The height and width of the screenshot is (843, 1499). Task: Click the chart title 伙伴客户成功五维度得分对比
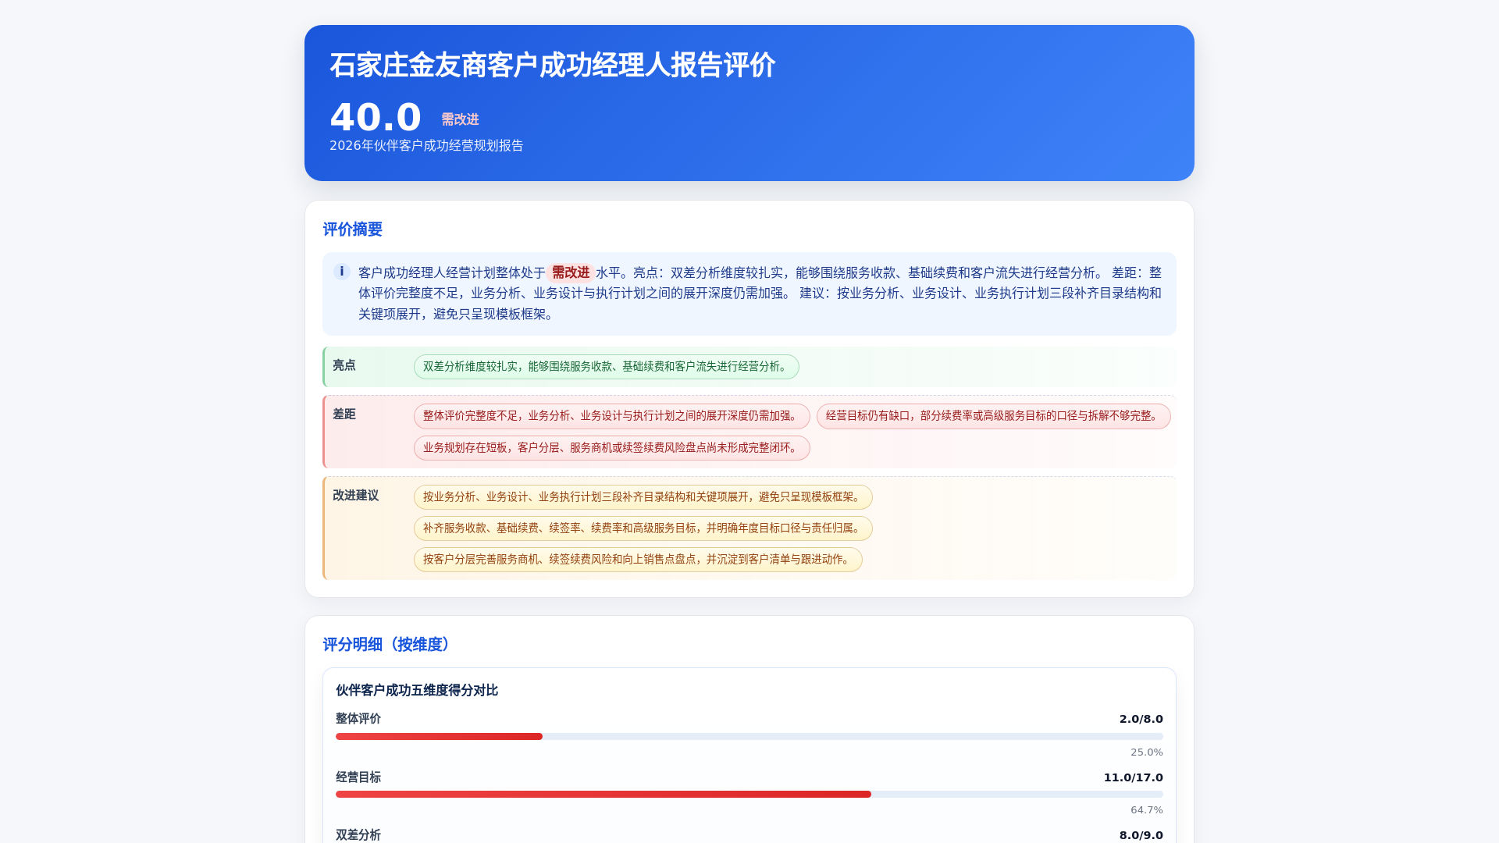[417, 691]
